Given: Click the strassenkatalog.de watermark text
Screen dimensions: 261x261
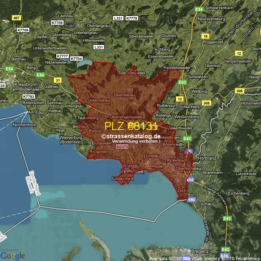Looking at the screenshot, I should click(x=131, y=136).
